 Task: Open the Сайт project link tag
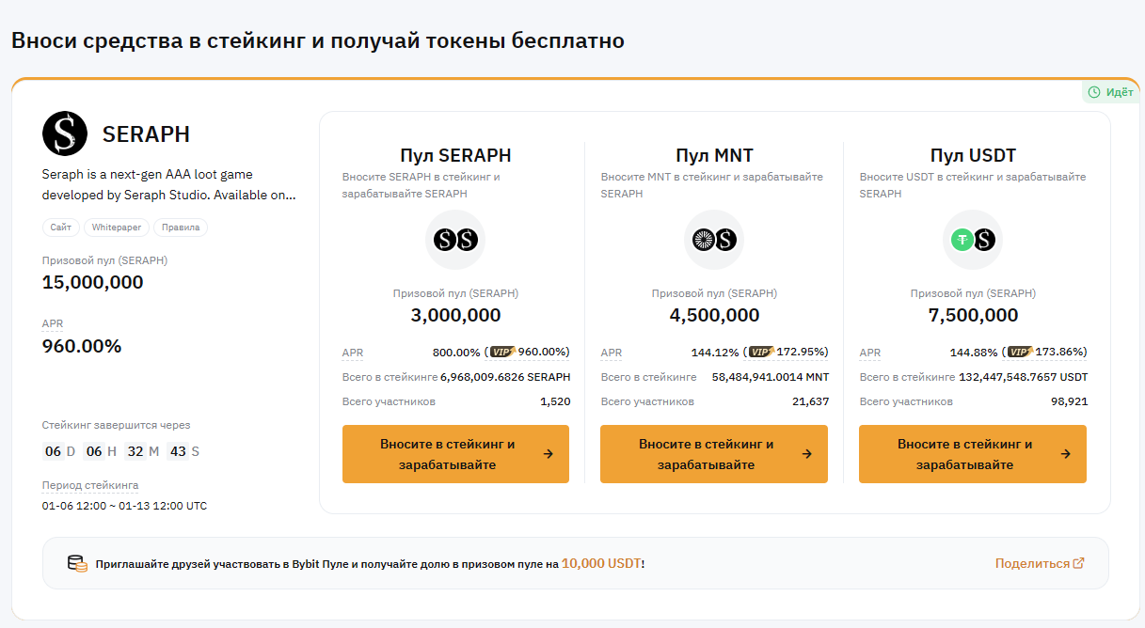pyautogui.click(x=61, y=228)
